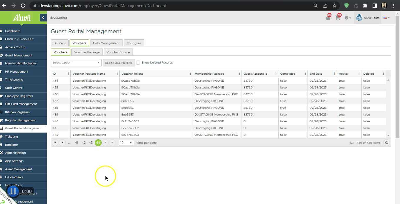Refresh the vouchers grid

click(x=386, y=143)
